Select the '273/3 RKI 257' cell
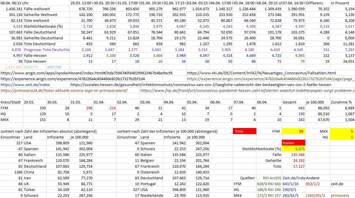This screenshot has width=355, height=198. (269, 195)
